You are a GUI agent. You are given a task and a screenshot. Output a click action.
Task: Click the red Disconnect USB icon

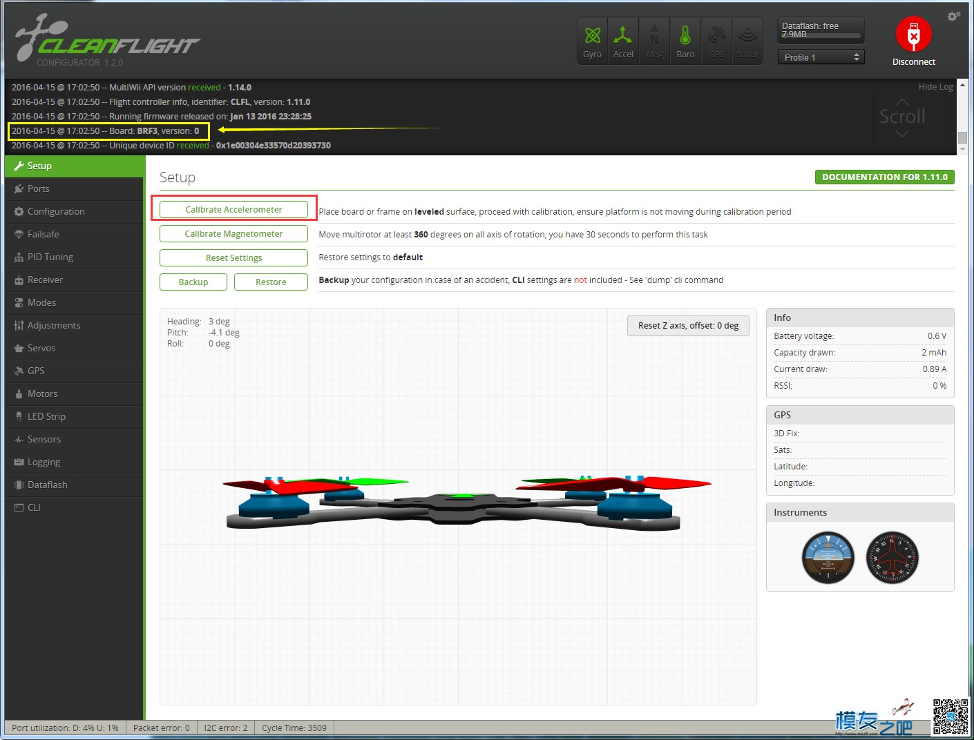pyautogui.click(x=913, y=34)
